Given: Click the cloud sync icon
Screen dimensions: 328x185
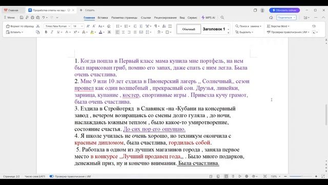Looking at the screenshot, I should (271, 17).
